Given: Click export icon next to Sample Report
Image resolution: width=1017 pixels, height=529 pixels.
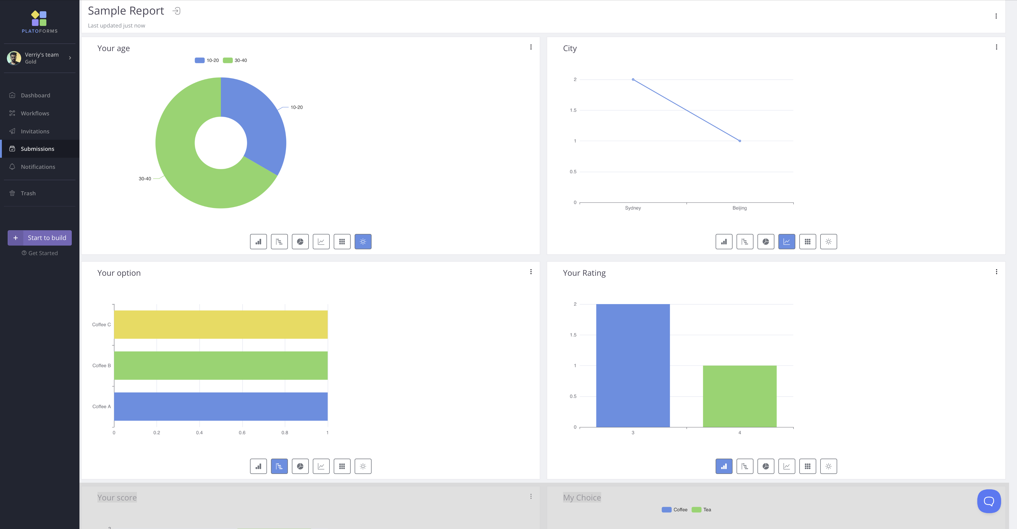Looking at the screenshot, I should 176,11.
